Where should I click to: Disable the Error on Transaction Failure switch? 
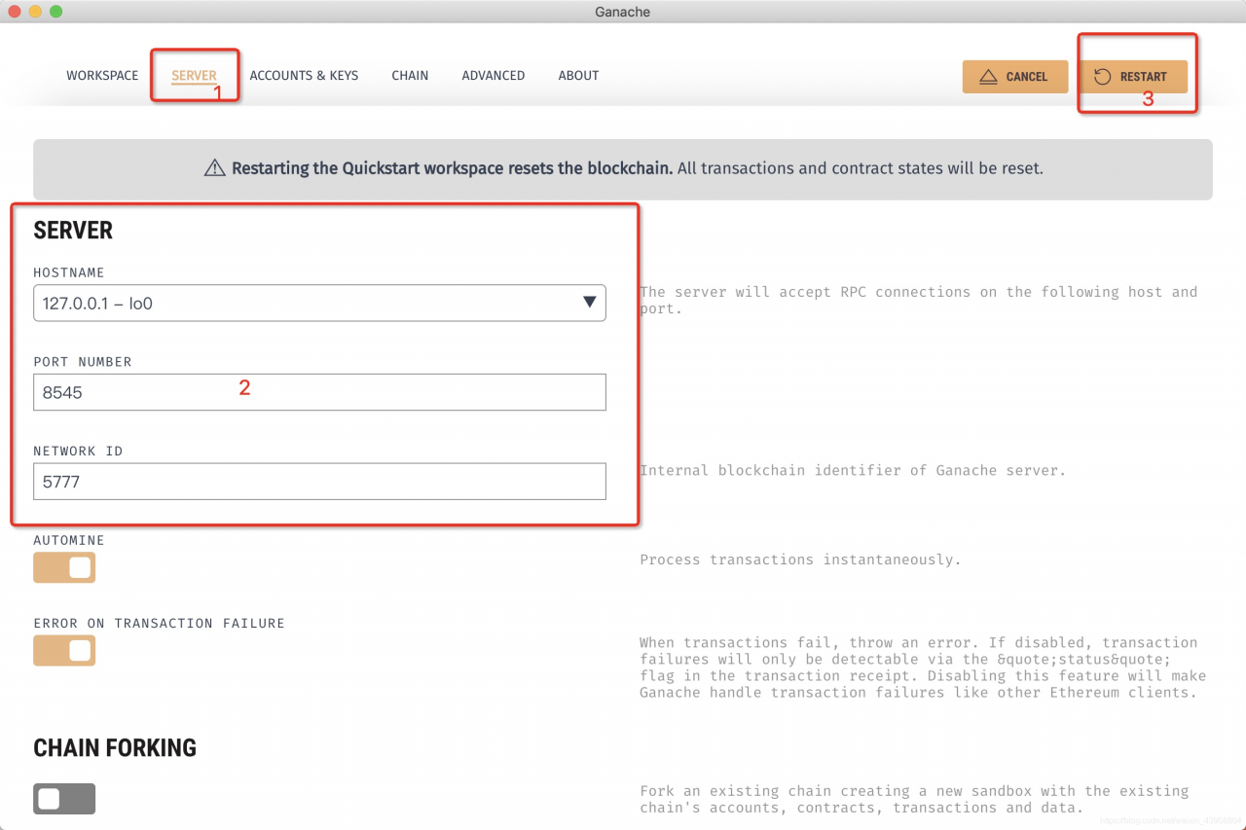point(64,650)
